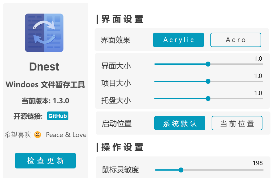Click the 项目大小 slider handle

(208, 81)
